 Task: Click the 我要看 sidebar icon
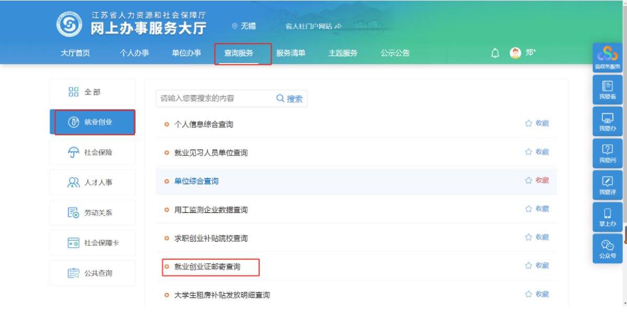pyautogui.click(x=607, y=90)
